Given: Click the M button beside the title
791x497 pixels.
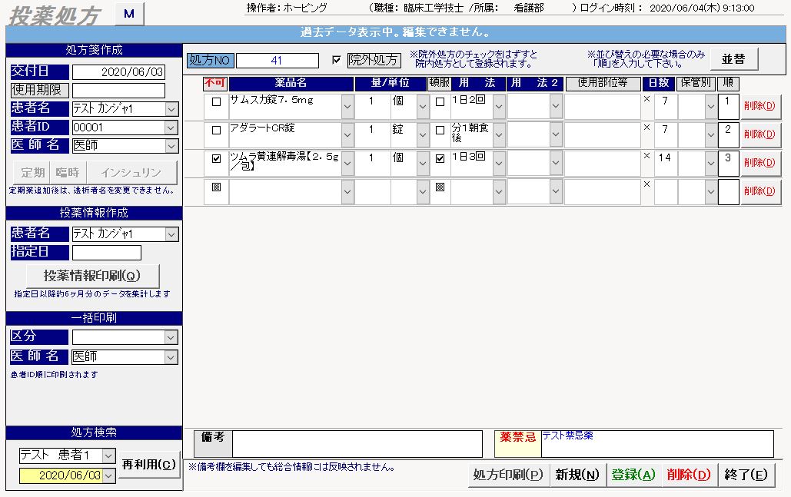Looking at the screenshot, I should click(129, 14).
